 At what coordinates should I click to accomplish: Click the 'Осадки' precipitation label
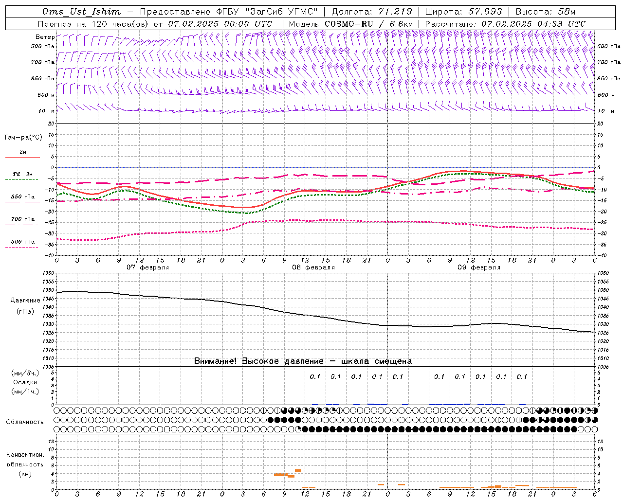[x=25, y=382]
